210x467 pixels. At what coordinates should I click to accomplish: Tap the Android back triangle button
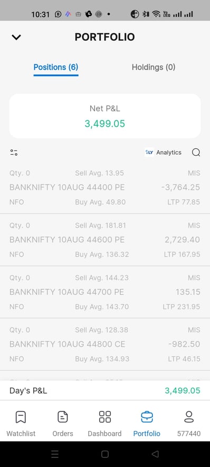pyautogui.click(x=155, y=454)
